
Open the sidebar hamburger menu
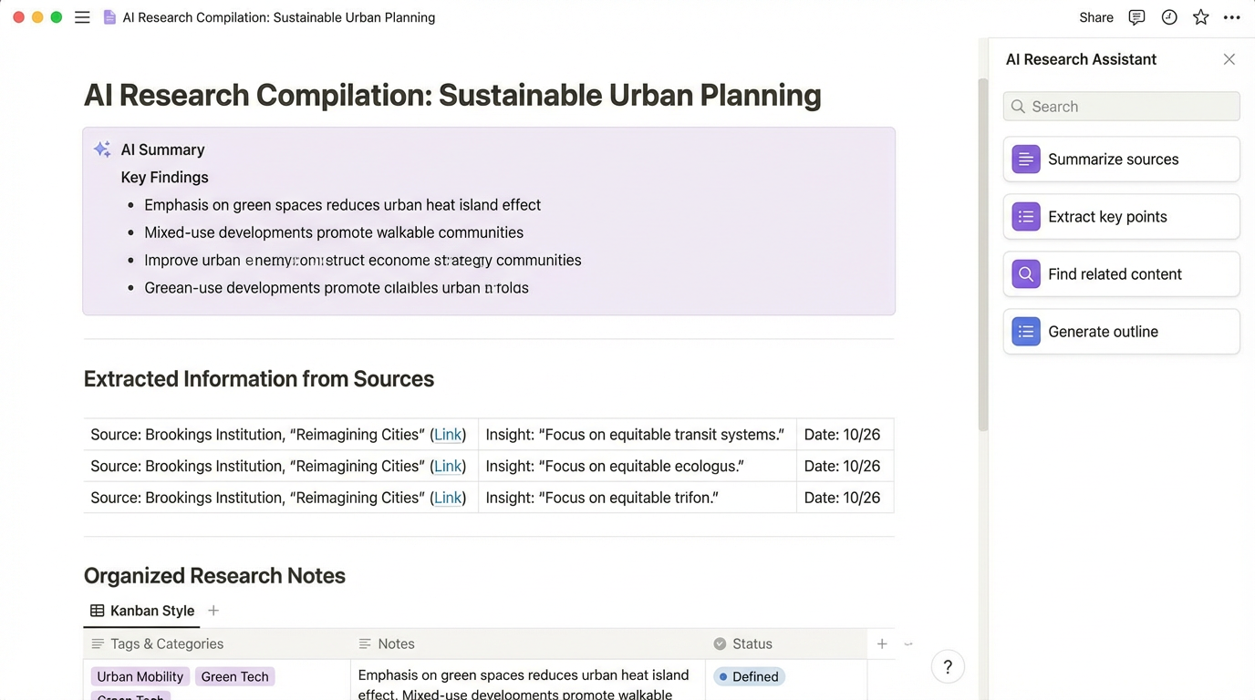pyautogui.click(x=82, y=17)
